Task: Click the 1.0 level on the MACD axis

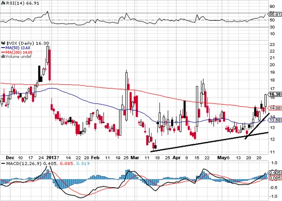Action: pos(274,163)
